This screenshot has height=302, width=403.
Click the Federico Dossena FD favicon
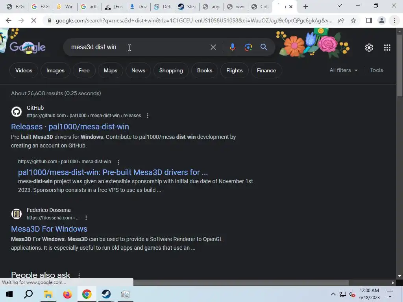click(x=17, y=214)
